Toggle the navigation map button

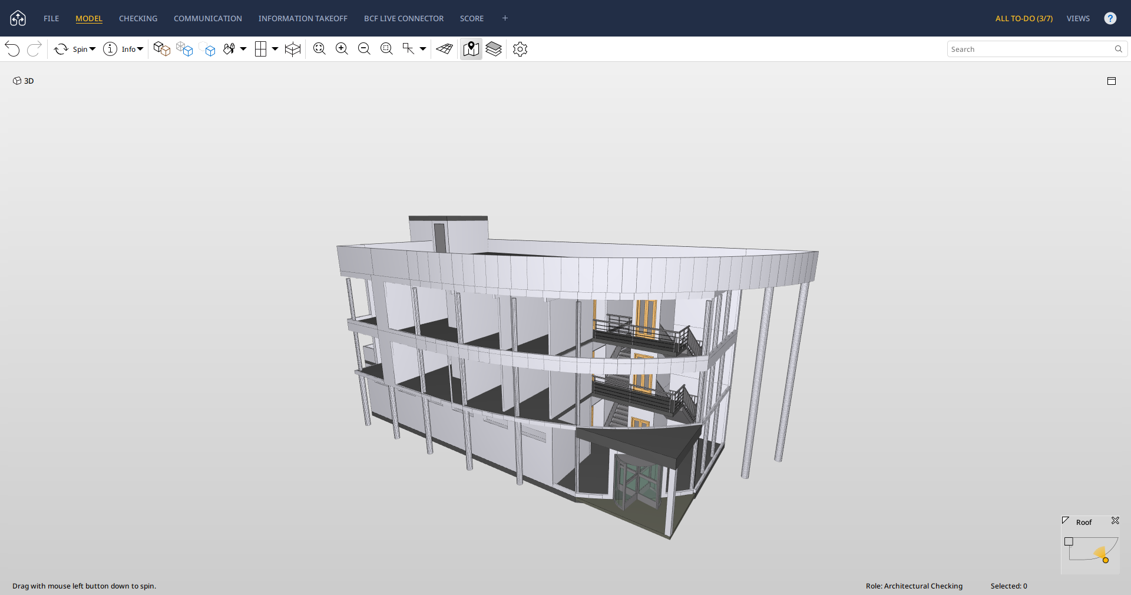471,49
